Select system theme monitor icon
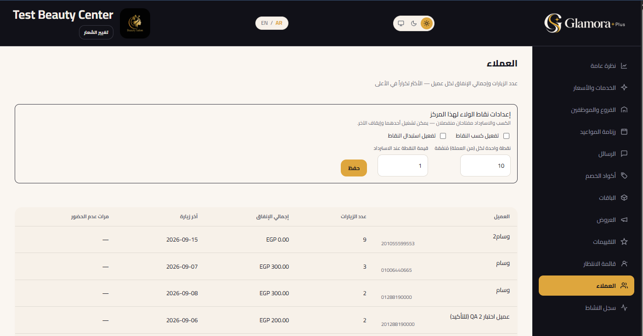Image resolution: width=643 pixels, height=336 pixels. (x=401, y=23)
